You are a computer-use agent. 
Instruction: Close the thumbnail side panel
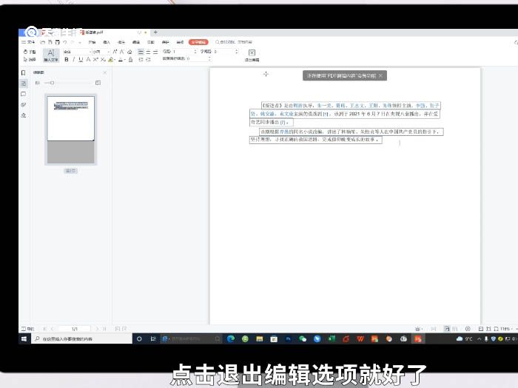tap(104, 72)
